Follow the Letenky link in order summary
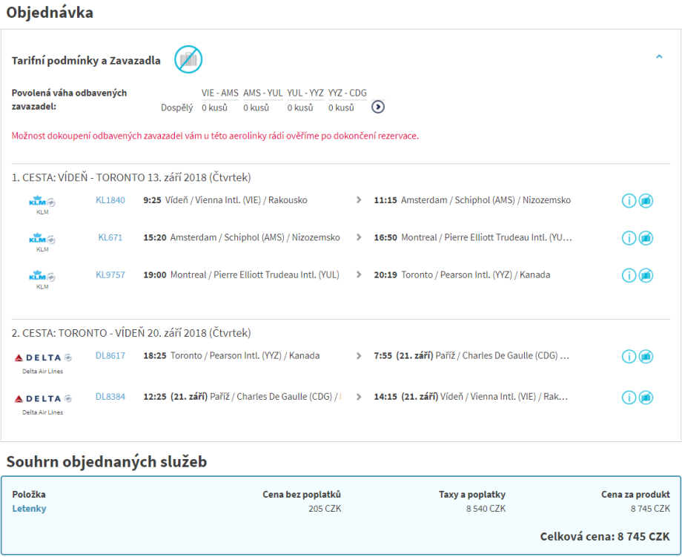 tap(29, 509)
